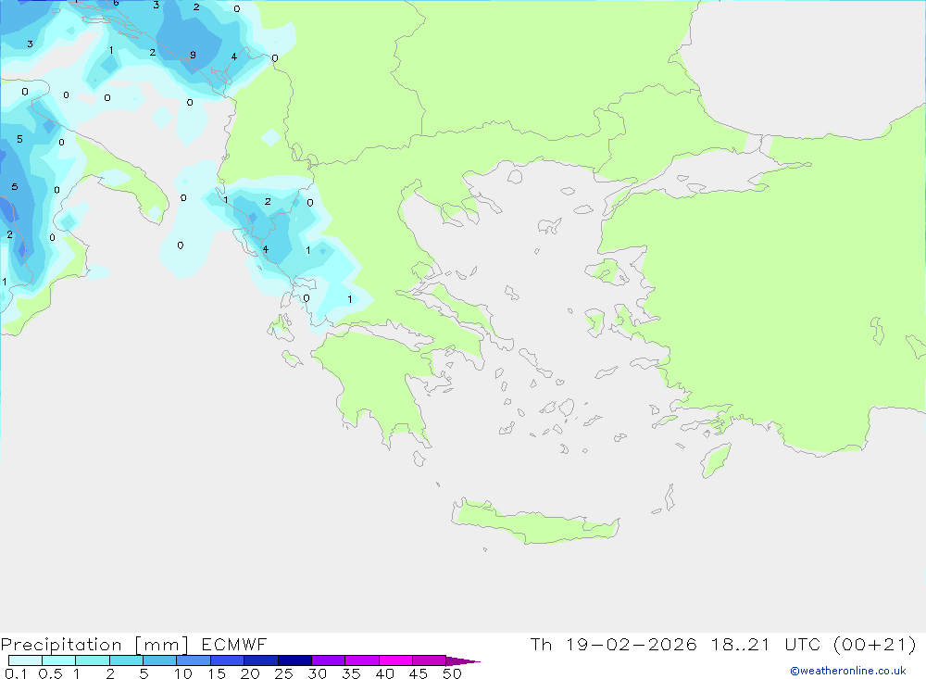Choose the 25–30 mm purple legend swatch
Viewport: 926px width, 679px height.
294,660
